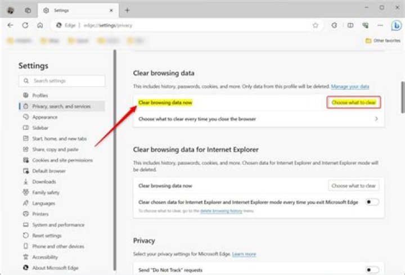Open the Settings and more ellipsis menu
The width and height of the screenshot is (405, 275).
click(380, 25)
